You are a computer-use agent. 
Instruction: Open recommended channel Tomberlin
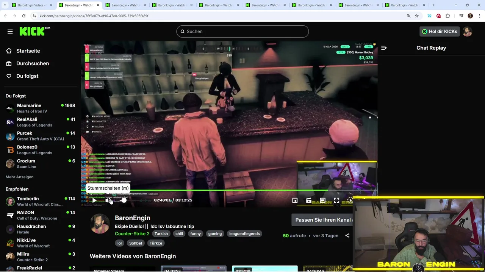pyautogui.click(x=41, y=201)
